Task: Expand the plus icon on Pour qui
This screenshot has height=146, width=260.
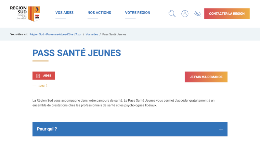Action: click(221, 129)
